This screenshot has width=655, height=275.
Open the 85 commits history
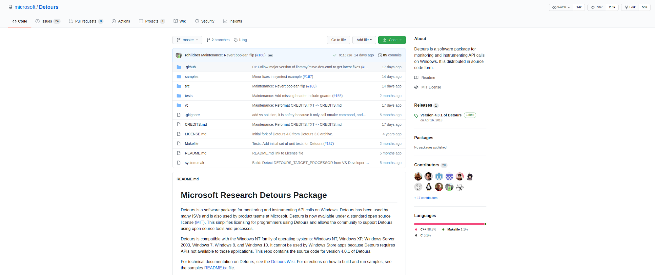tap(390, 55)
